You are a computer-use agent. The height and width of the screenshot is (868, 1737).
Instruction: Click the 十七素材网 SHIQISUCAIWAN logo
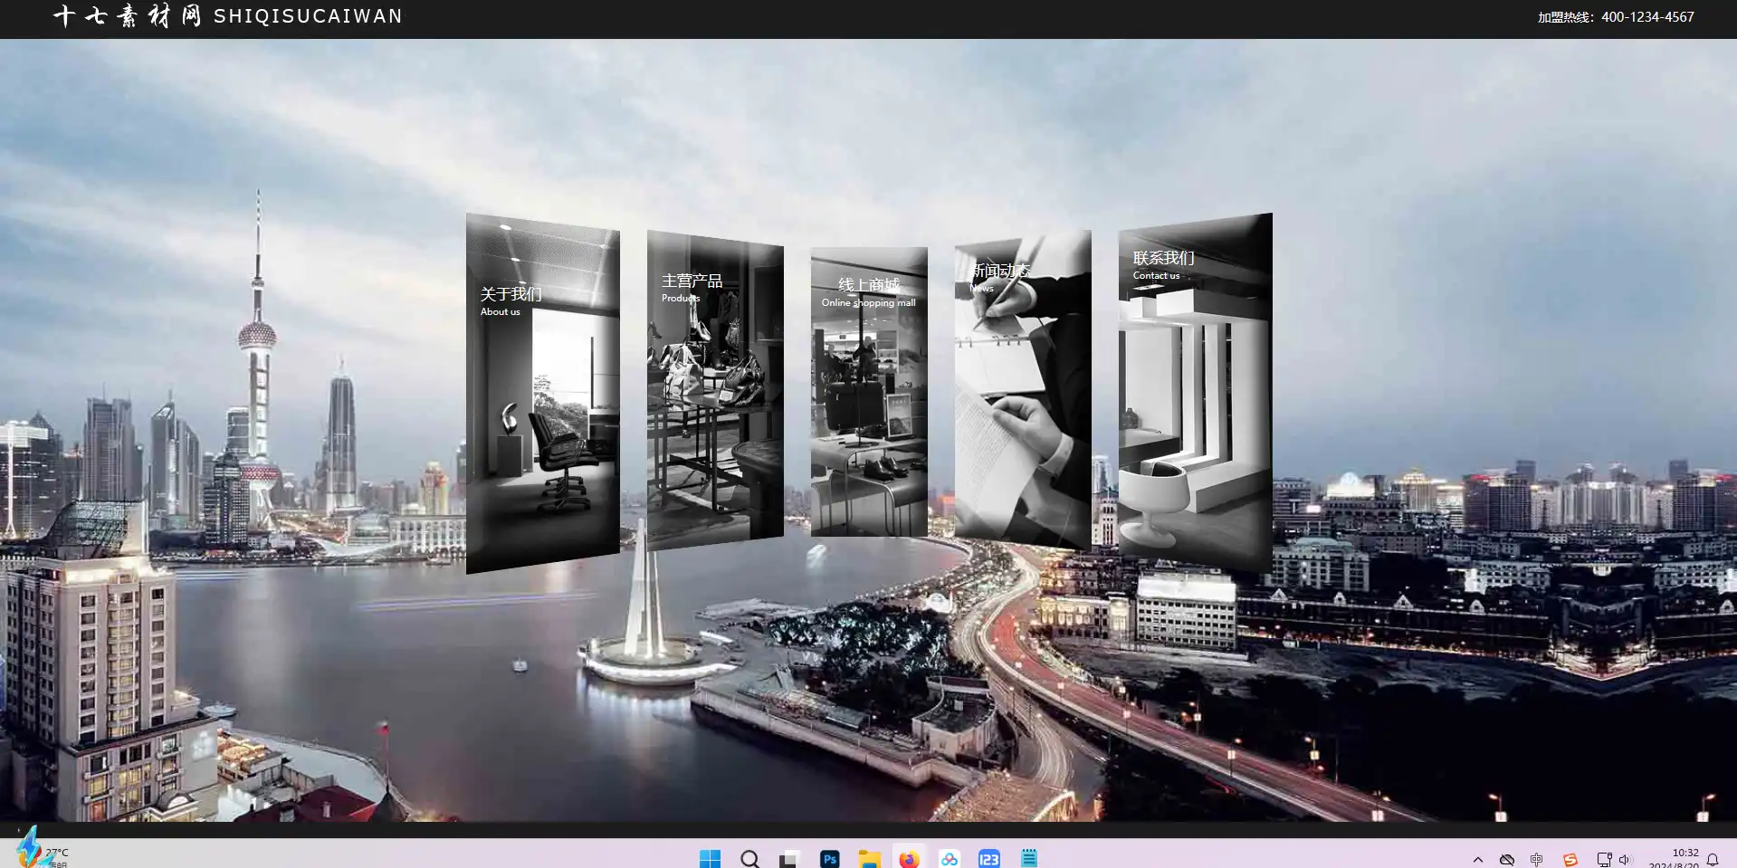tap(227, 16)
